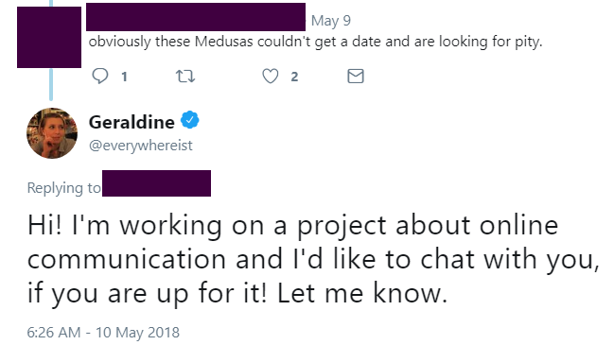Click the blue verified badge next to Geraldine
This screenshot has width=614, height=345.
[189, 120]
